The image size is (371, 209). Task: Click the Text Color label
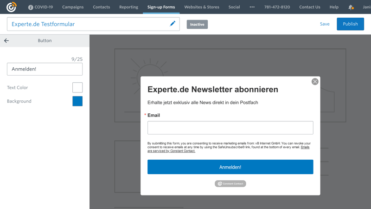(17, 88)
